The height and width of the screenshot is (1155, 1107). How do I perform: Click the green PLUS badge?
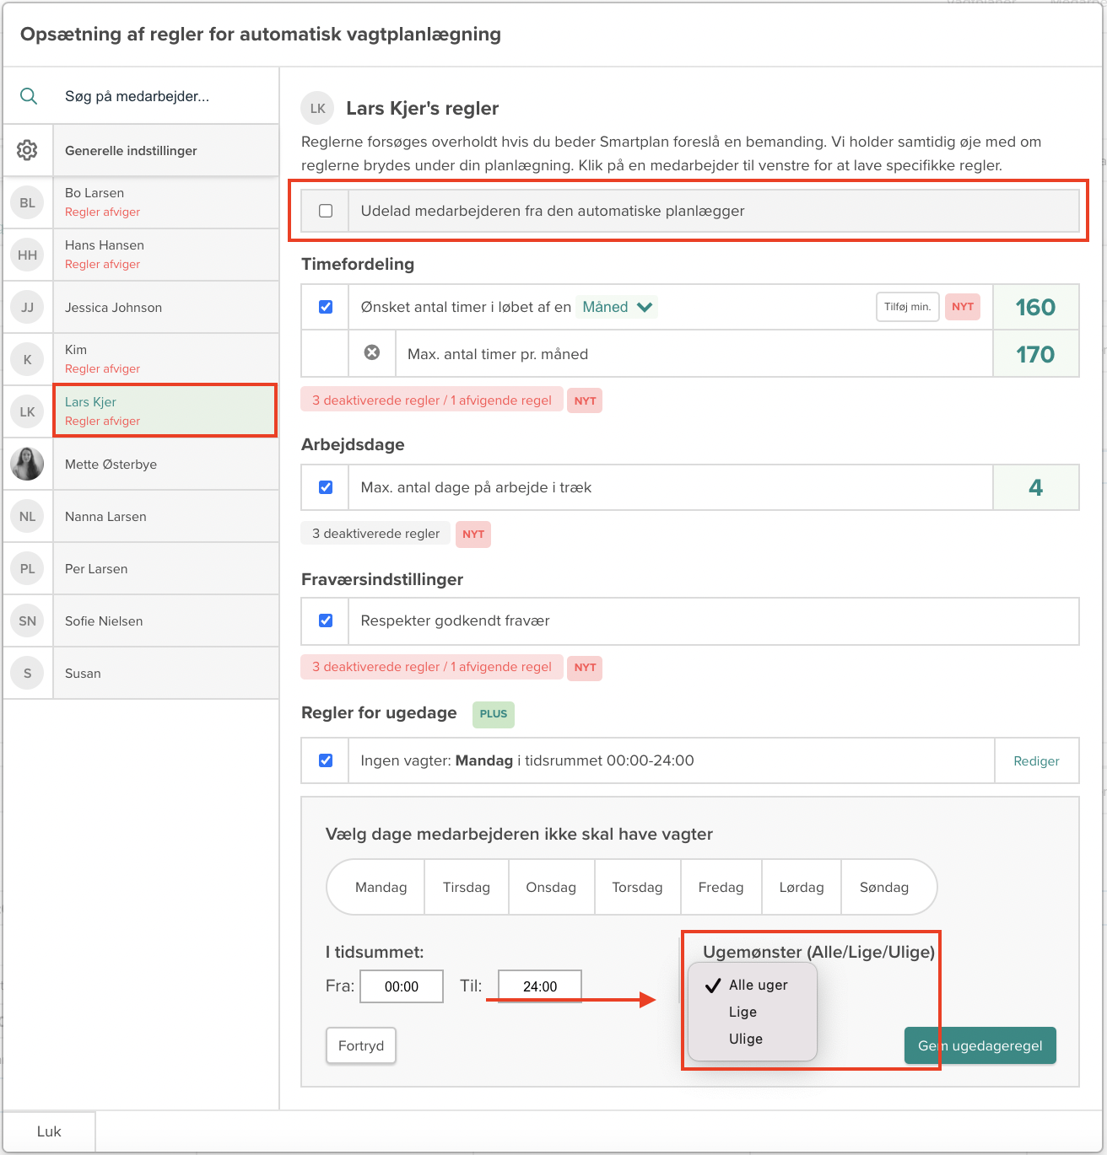[x=493, y=713]
